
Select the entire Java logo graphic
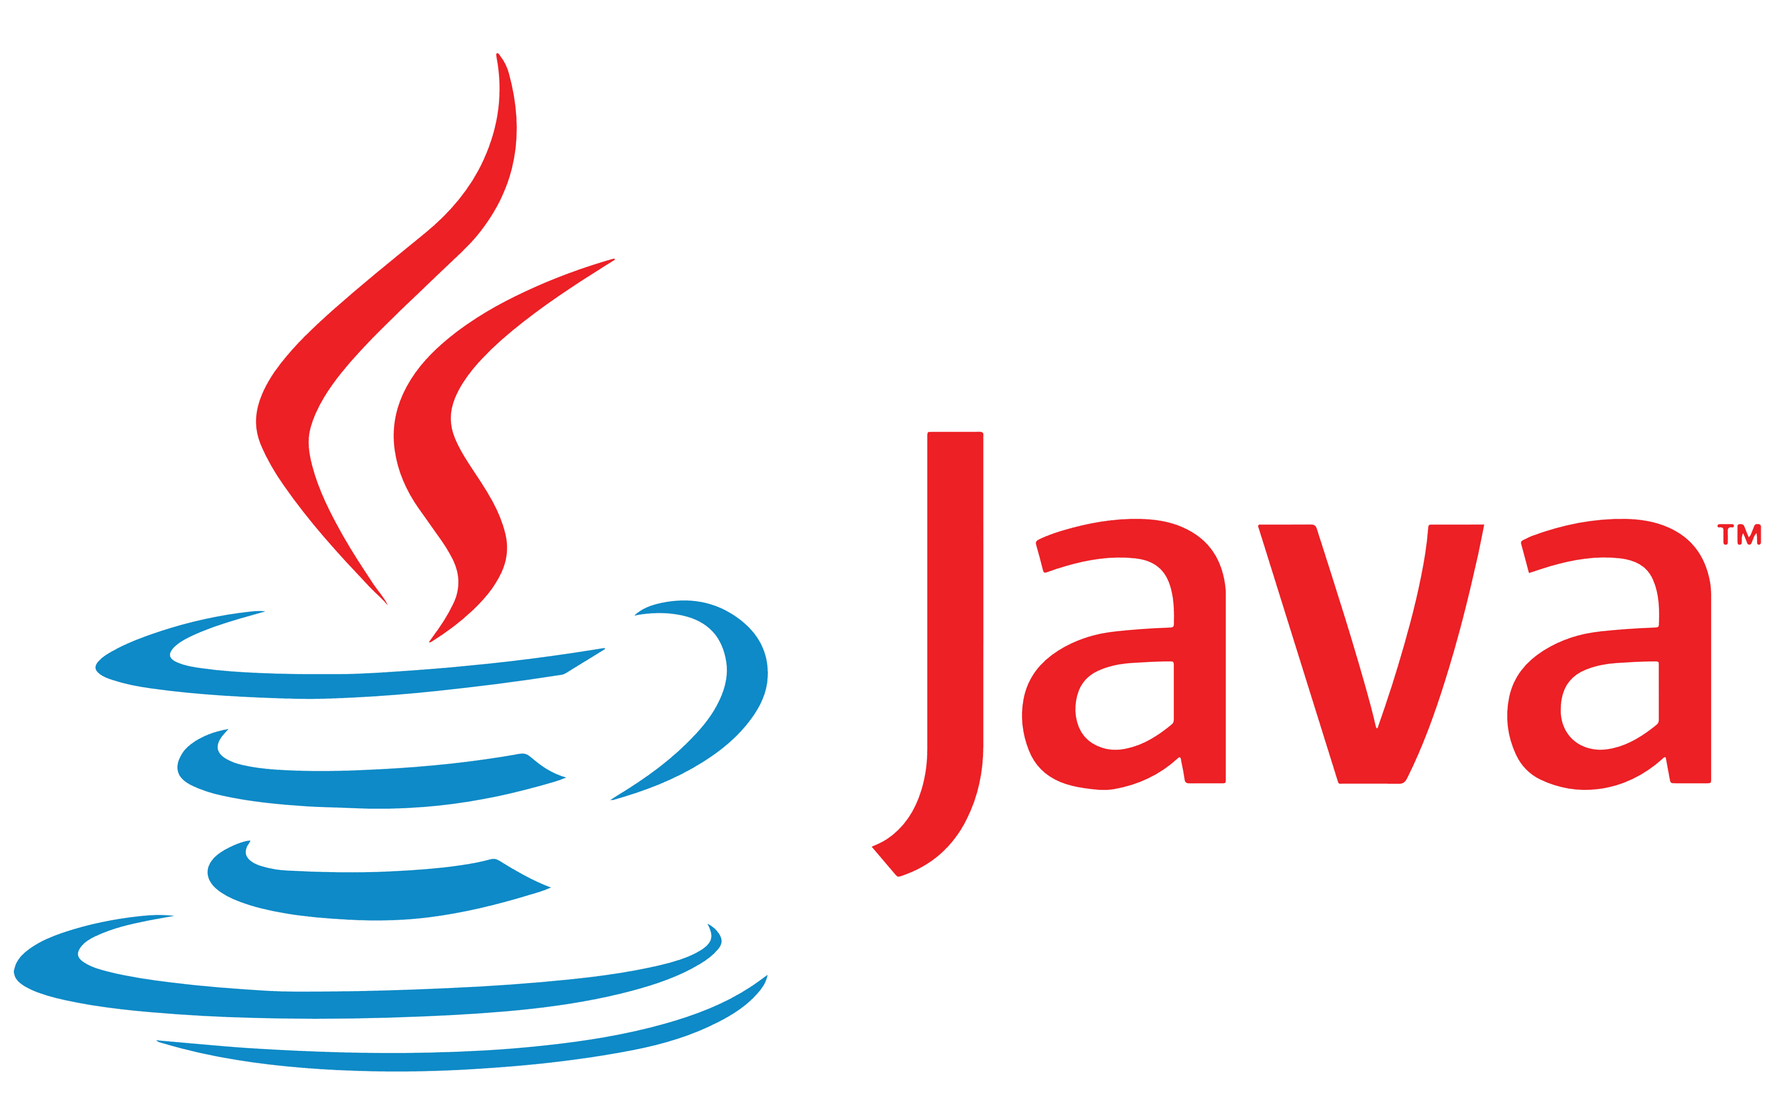click(x=887, y=554)
